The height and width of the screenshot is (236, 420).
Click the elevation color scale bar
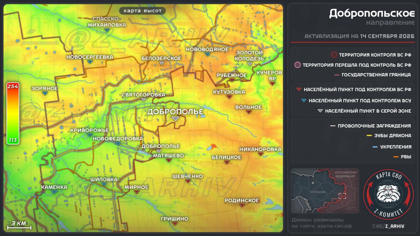click(x=13, y=114)
